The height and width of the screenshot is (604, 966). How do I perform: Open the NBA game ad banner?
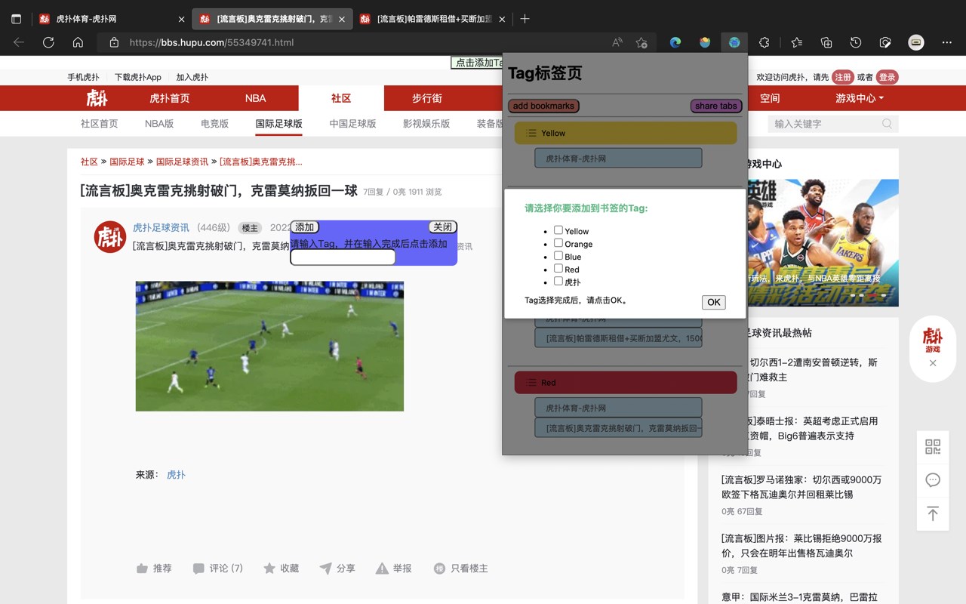[x=822, y=242]
